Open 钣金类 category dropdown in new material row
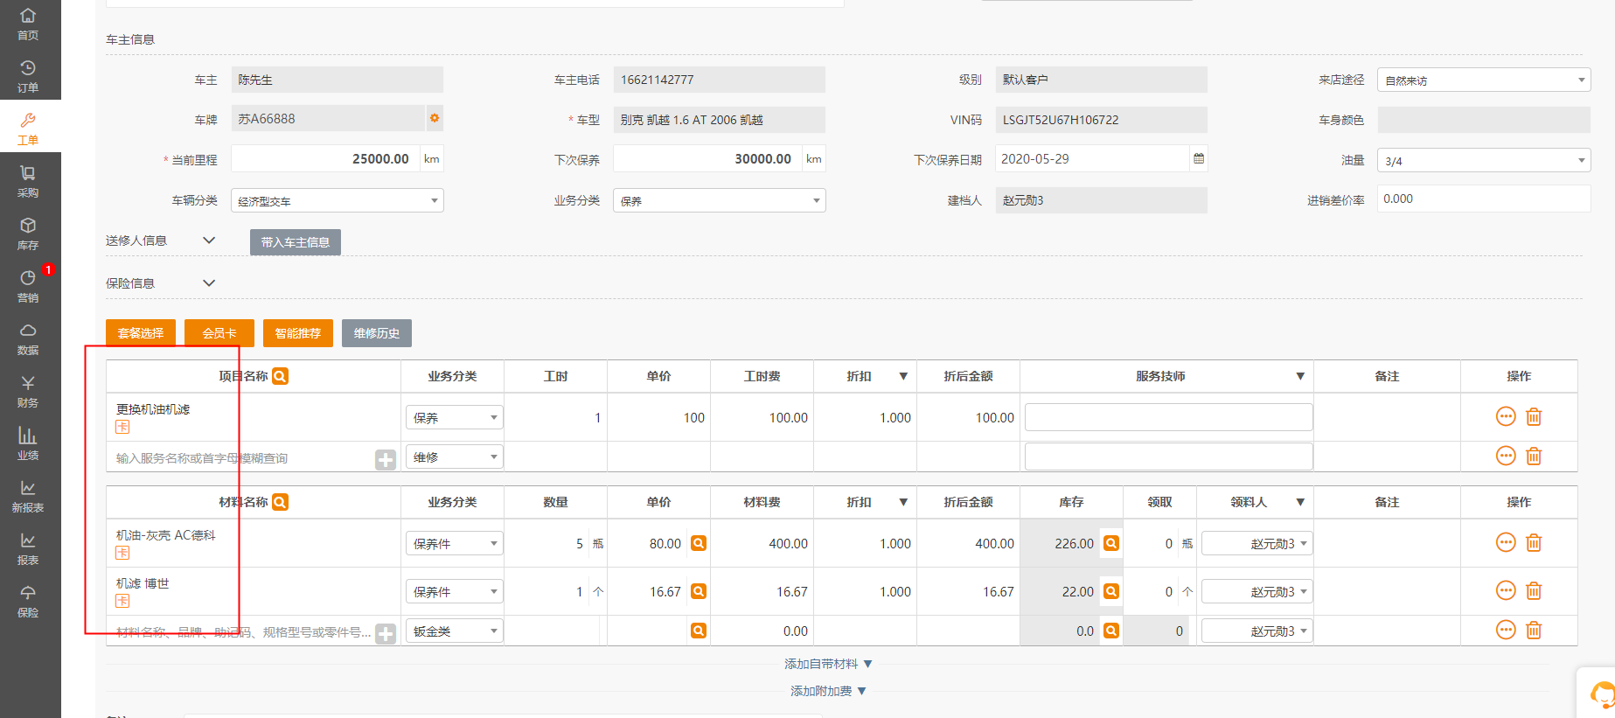1615x718 pixels. (455, 631)
